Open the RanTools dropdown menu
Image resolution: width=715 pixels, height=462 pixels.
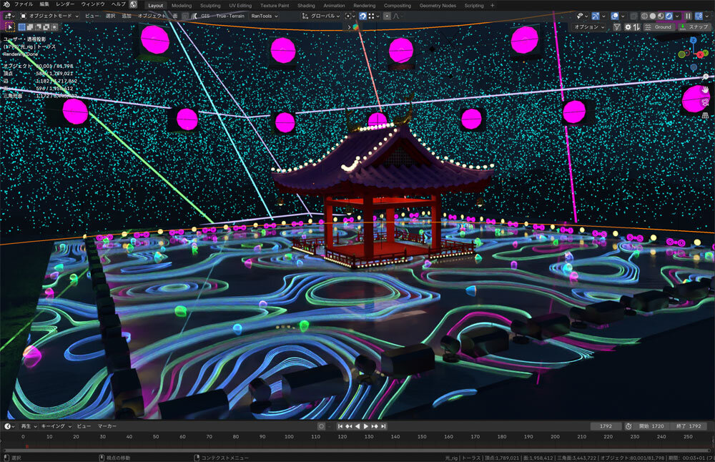click(x=264, y=16)
